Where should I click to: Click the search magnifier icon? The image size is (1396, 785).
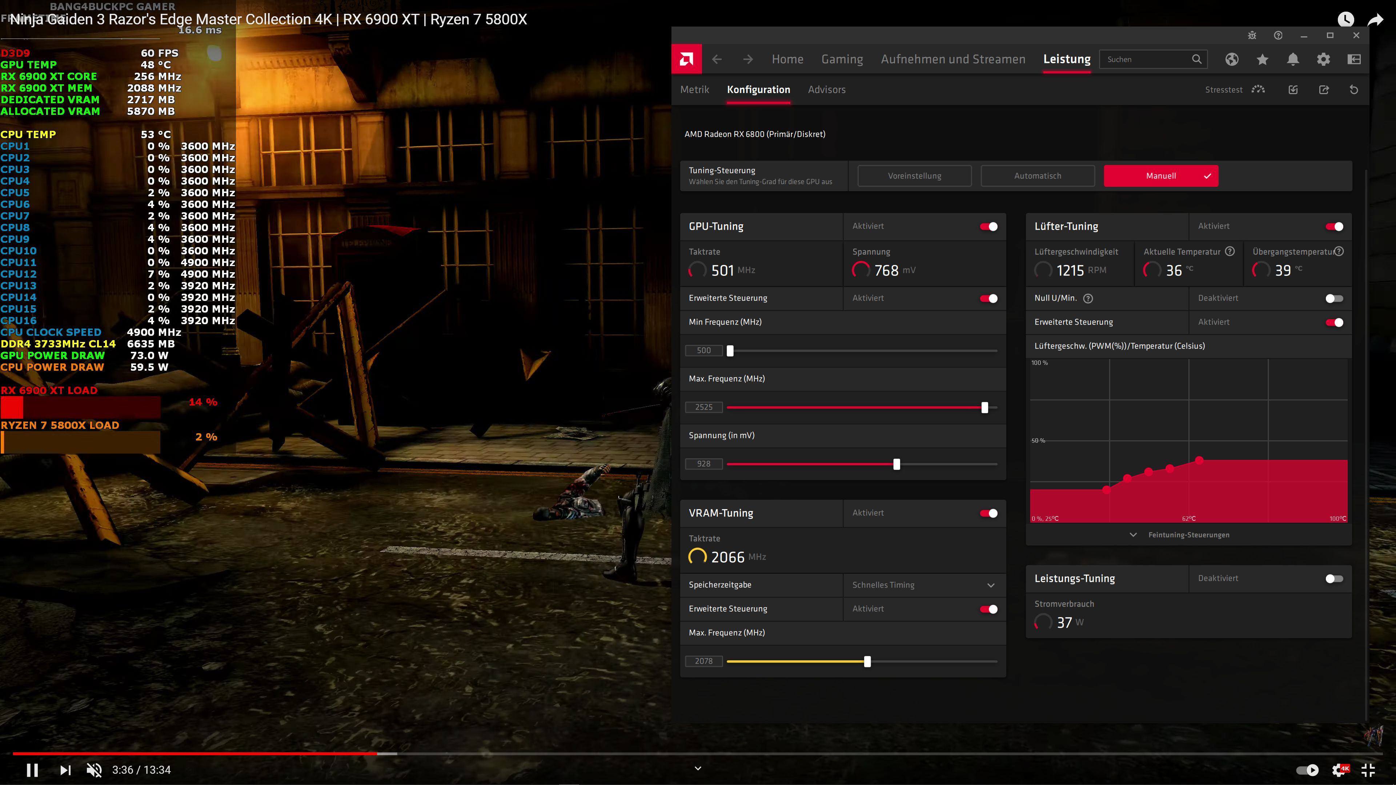point(1196,59)
